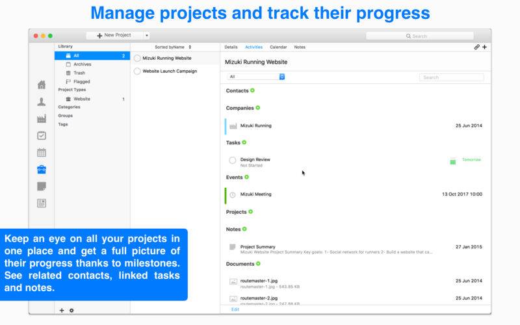
Task: Mark Design Review task as complete
Action: point(233,161)
